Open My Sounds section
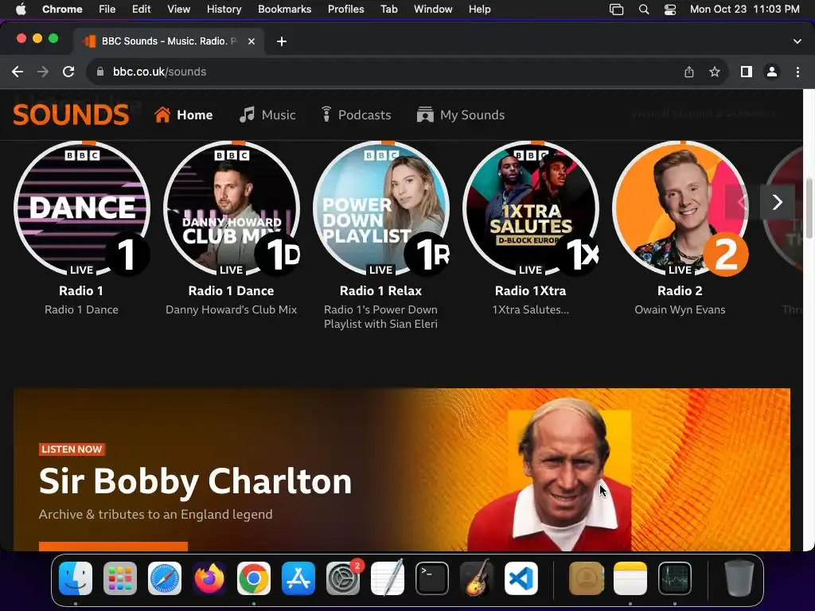Viewport: 815px width, 611px height. [x=461, y=115]
